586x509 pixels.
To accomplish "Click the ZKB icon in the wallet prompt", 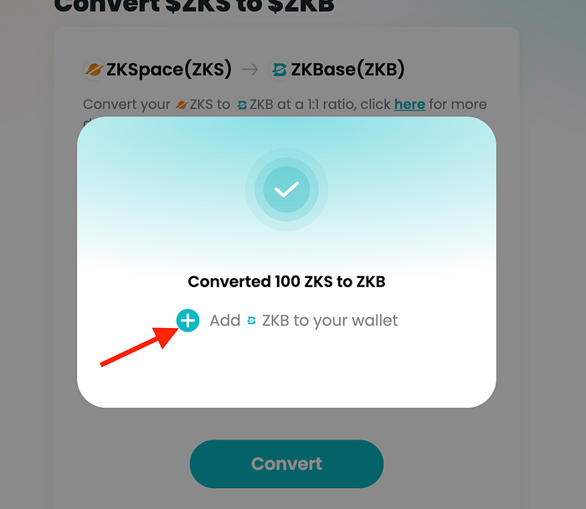I will pyautogui.click(x=251, y=321).
